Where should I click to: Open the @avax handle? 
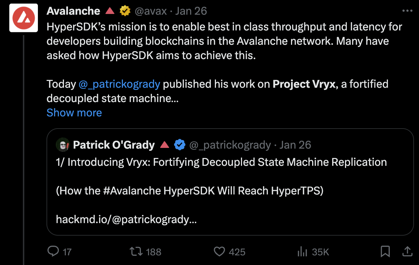click(x=151, y=11)
